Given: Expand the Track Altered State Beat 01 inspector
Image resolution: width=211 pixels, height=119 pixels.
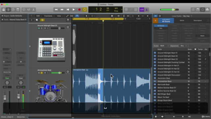Looking at the screenshot, I should (2, 20).
